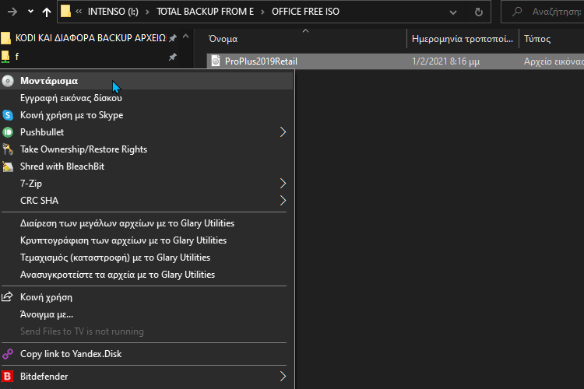Open the 7-Zip menu entry
The image size is (584, 389).
[146, 184]
